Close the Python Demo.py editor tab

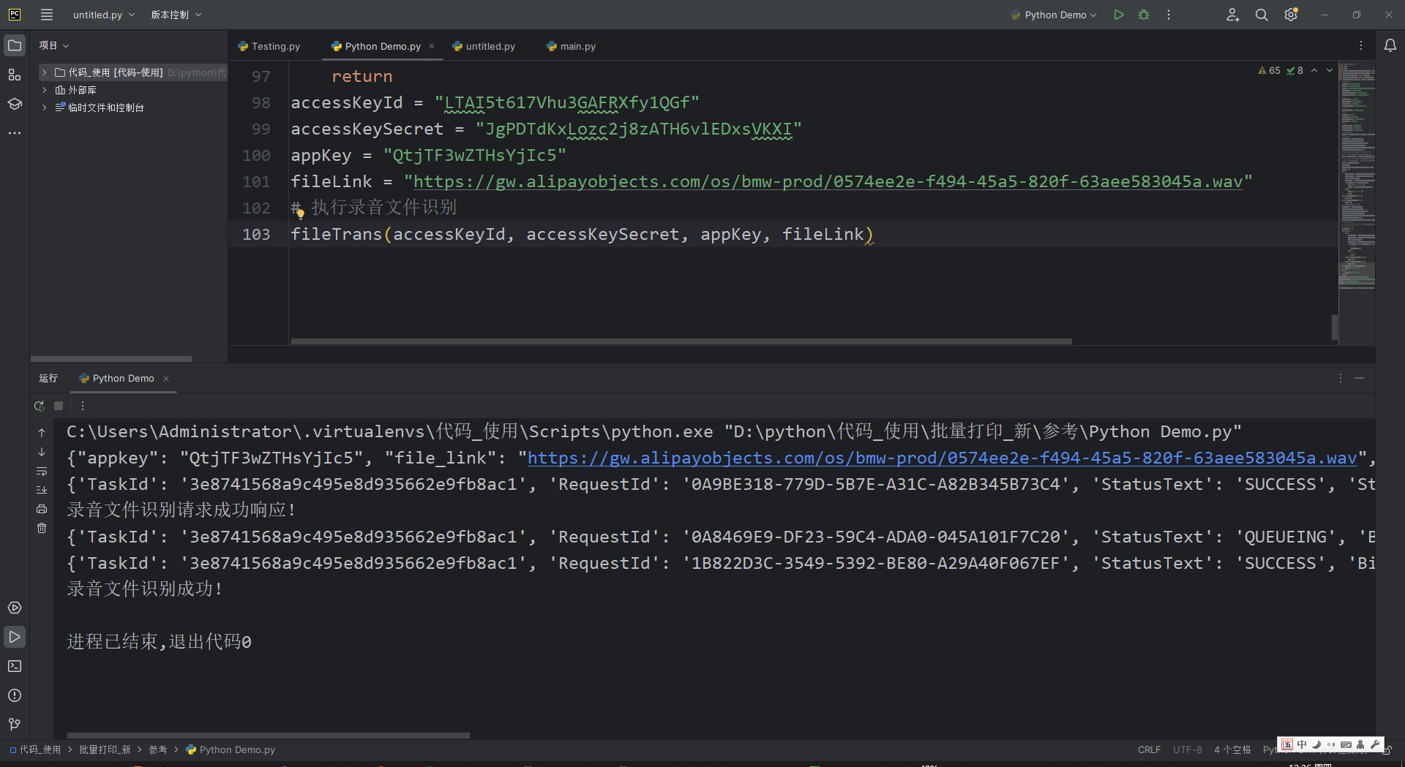click(432, 46)
